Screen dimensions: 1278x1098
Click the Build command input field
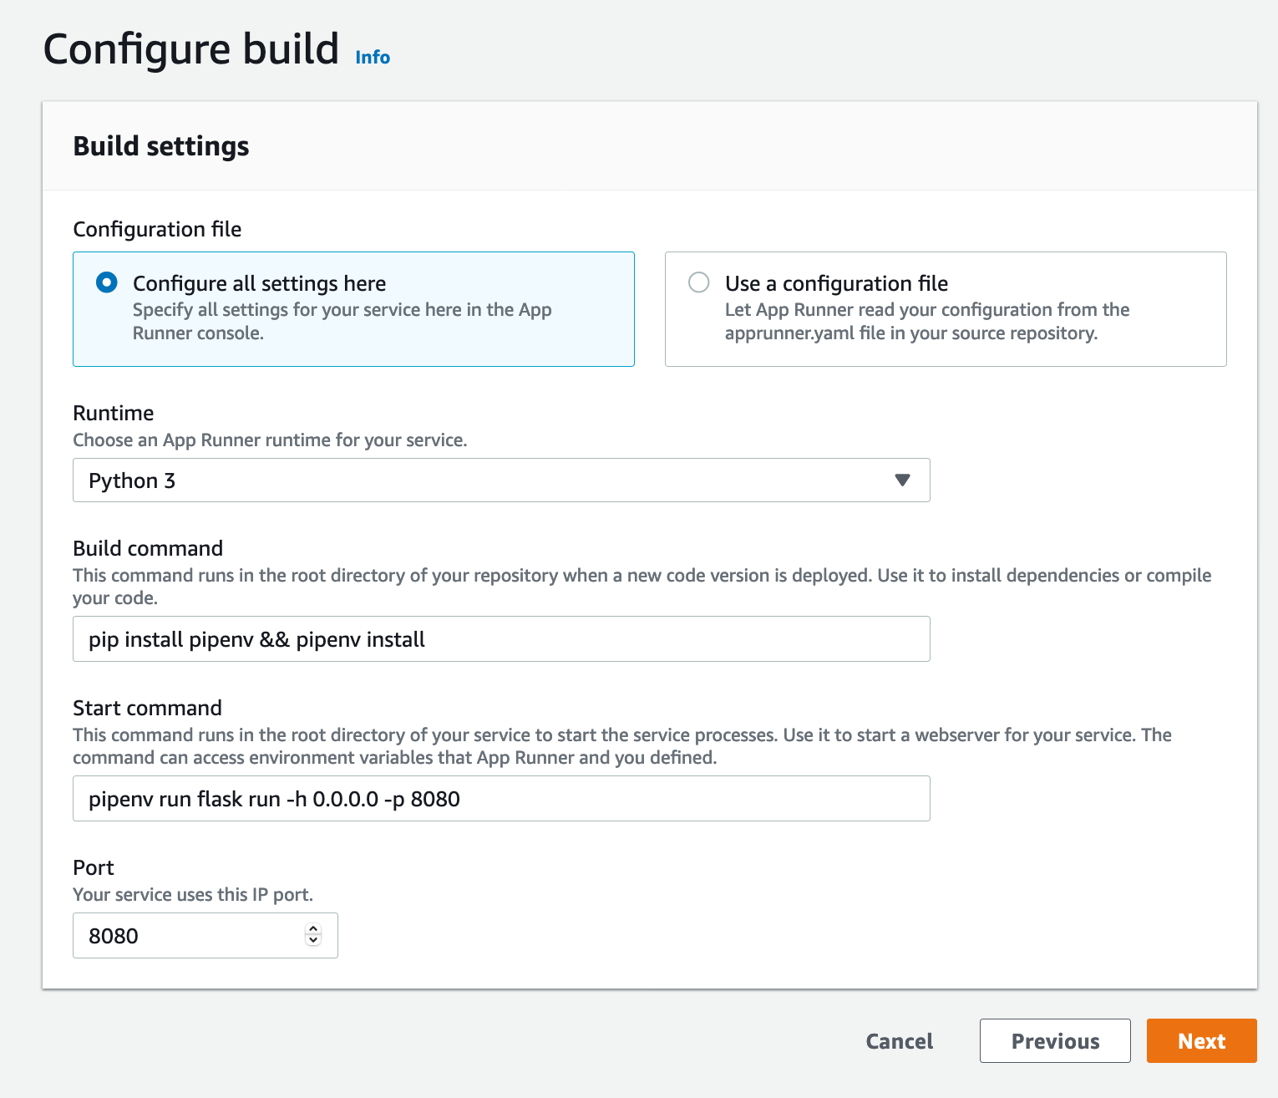click(x=501, y=639)
